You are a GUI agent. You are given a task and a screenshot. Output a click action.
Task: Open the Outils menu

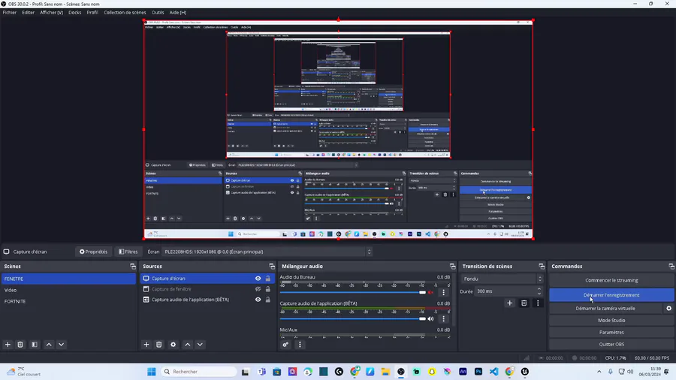click(x=158, y=13)
